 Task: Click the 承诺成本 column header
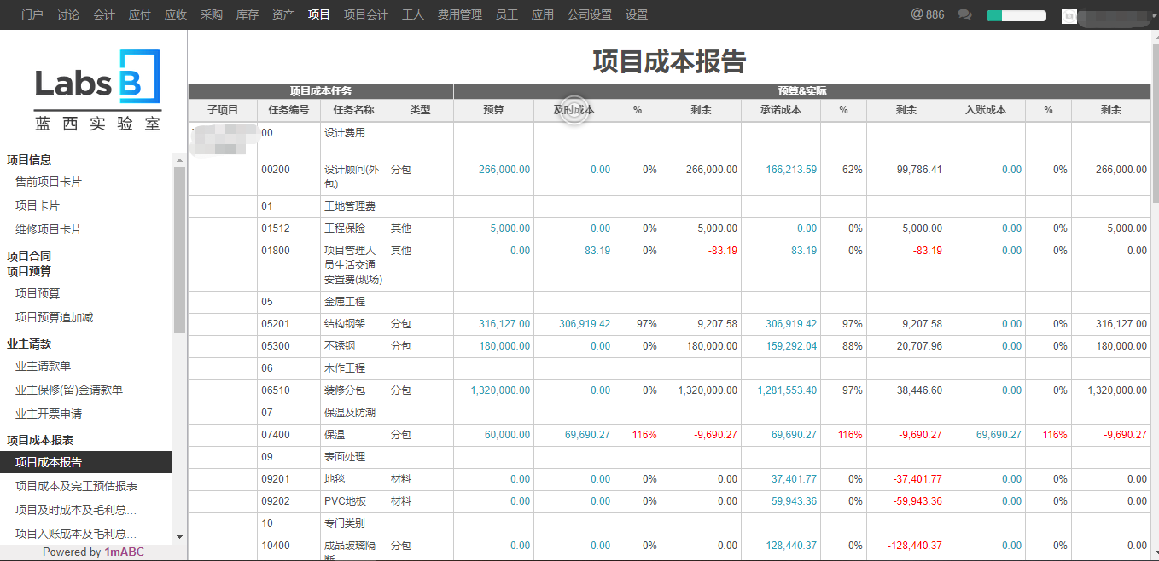point(780,110)
